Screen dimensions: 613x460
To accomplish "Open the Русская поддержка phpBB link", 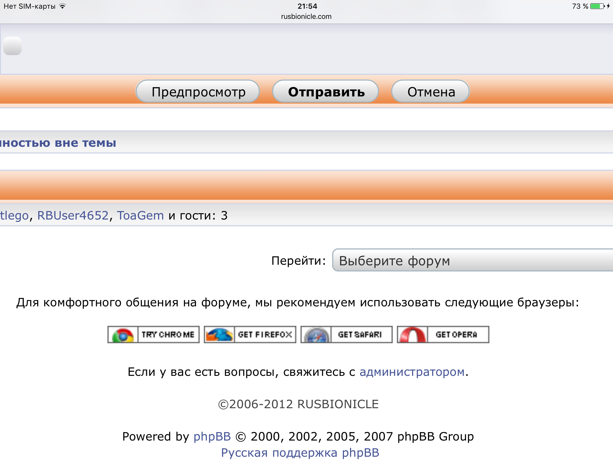I will pyautogui.click(x=300, y=453).
